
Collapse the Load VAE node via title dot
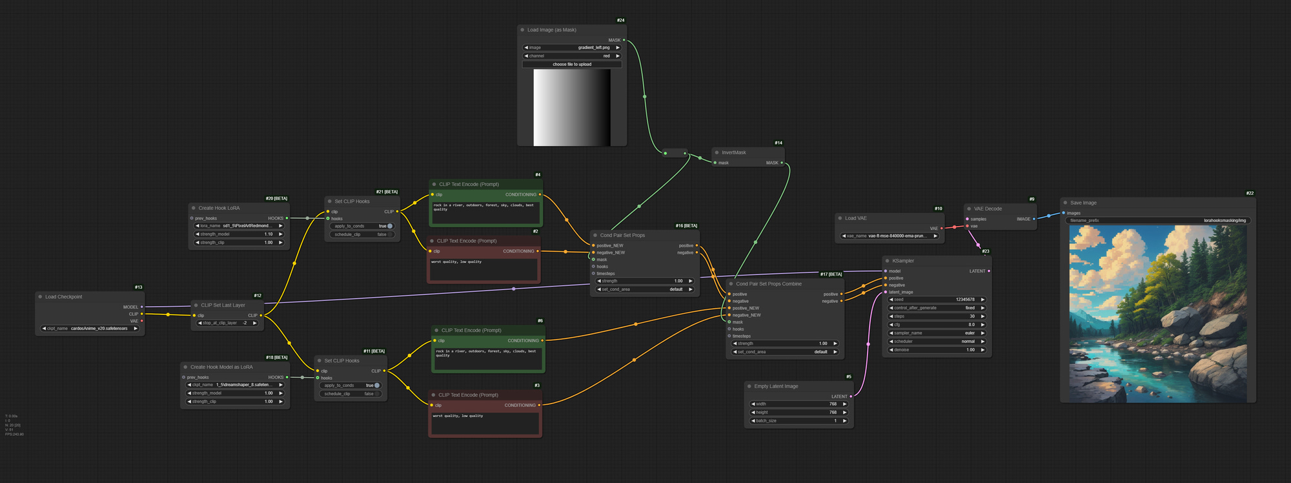840,218
